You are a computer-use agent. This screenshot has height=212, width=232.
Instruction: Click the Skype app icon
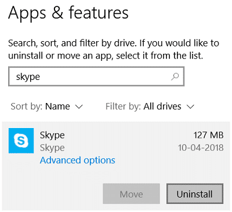(x=21, y=141)
